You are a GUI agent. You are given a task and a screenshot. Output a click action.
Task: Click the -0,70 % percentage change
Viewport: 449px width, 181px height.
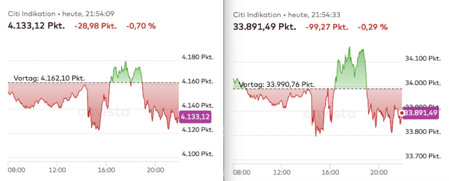(141, 26)
